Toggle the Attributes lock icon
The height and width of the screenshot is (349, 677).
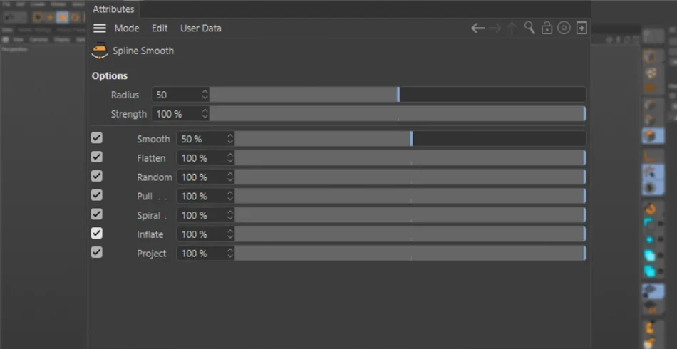click(x=547, y=28)
